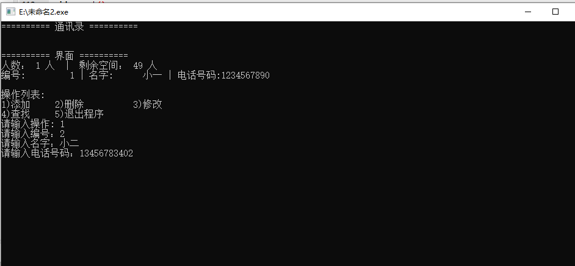The image size is (575, 266).
Task: Select the 2)删除 menu option text
Action: (x=70, y=105)
